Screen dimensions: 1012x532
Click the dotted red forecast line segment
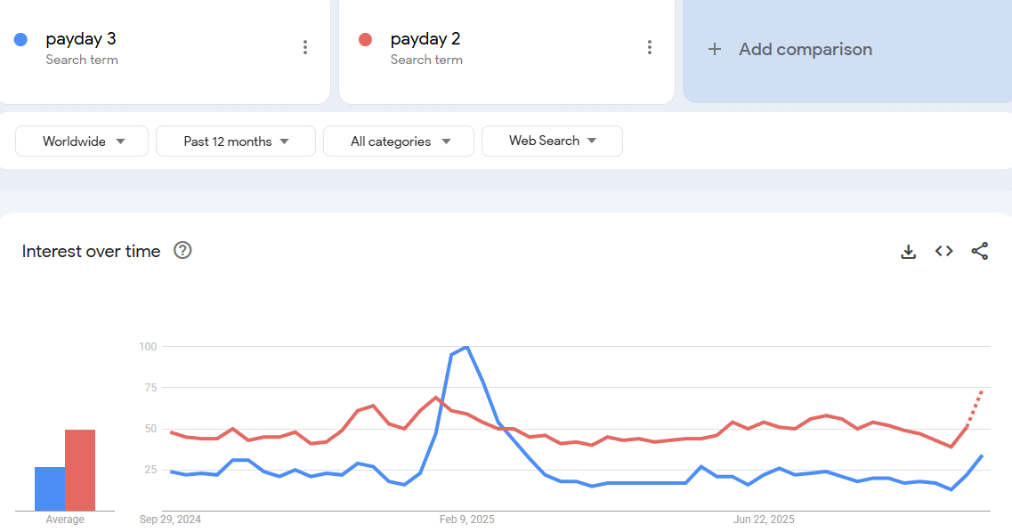[975, 408]
